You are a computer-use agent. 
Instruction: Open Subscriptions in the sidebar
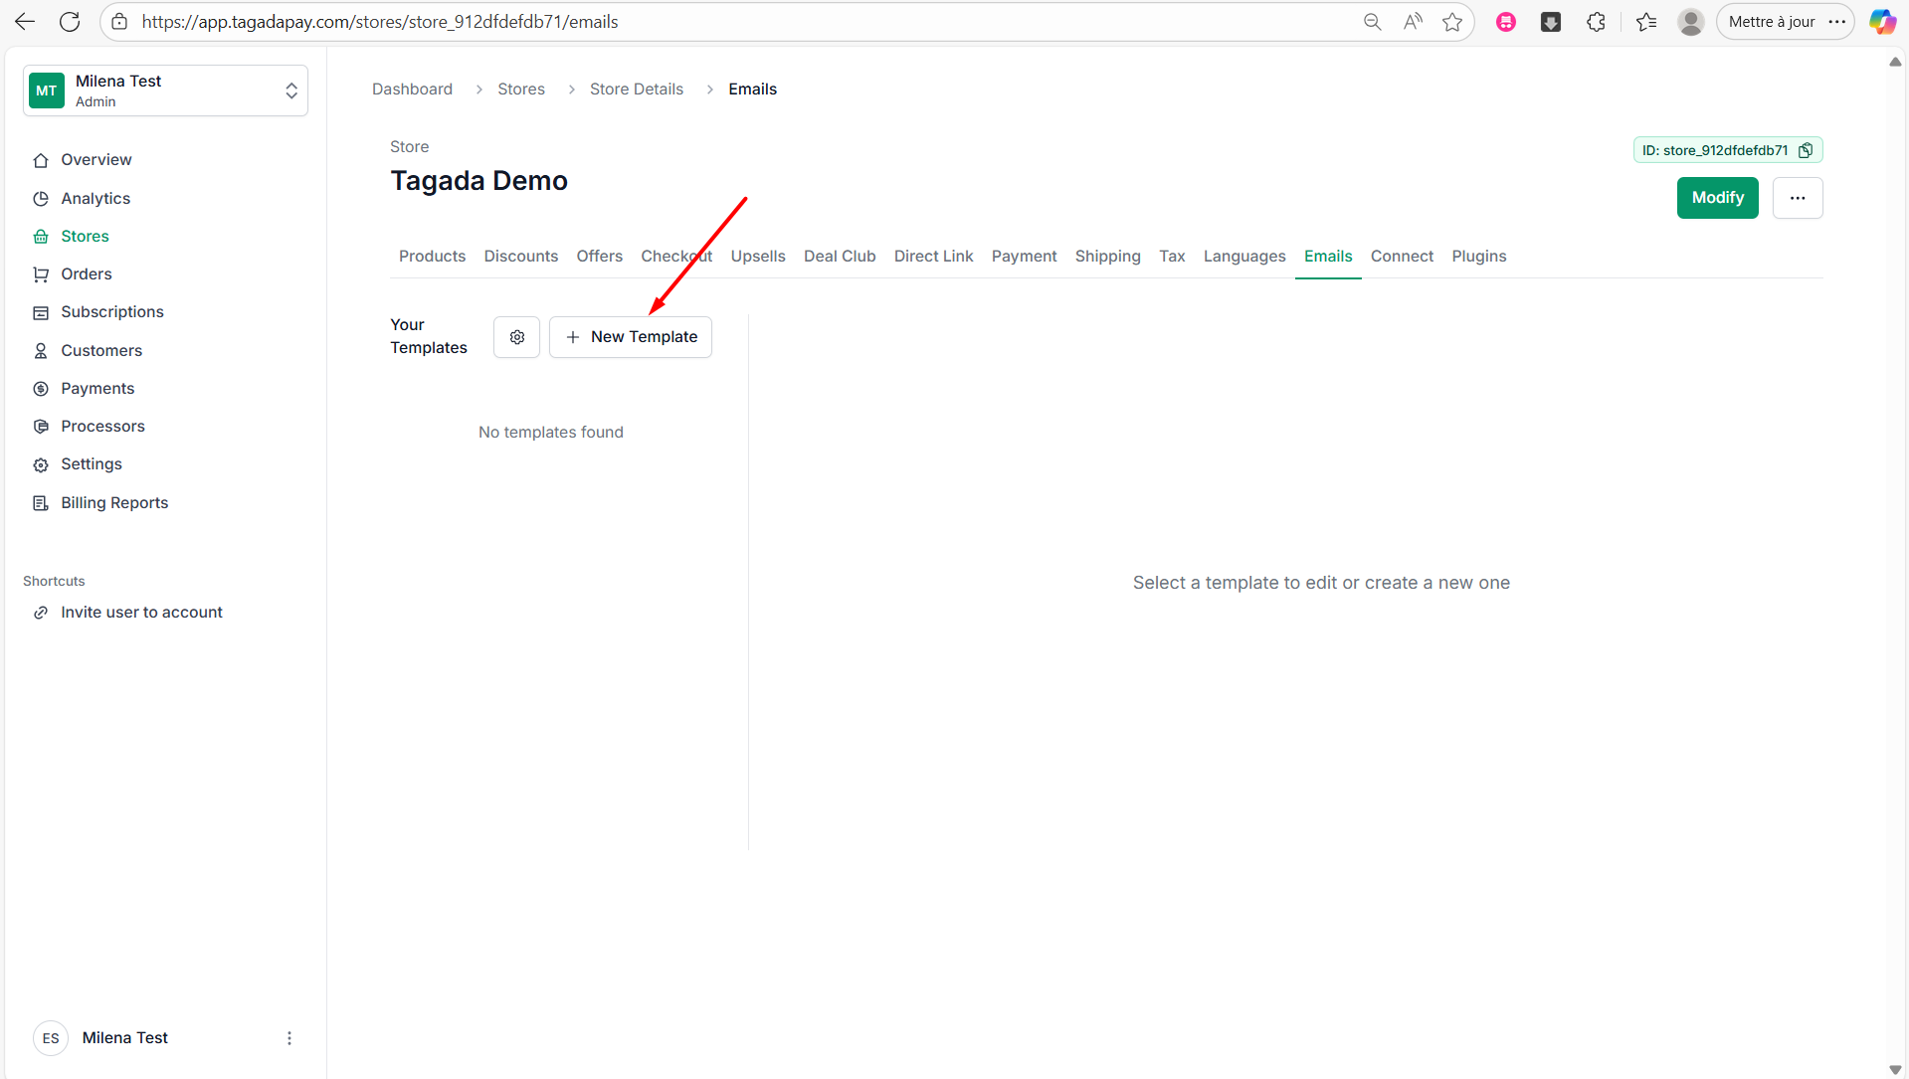111,311
